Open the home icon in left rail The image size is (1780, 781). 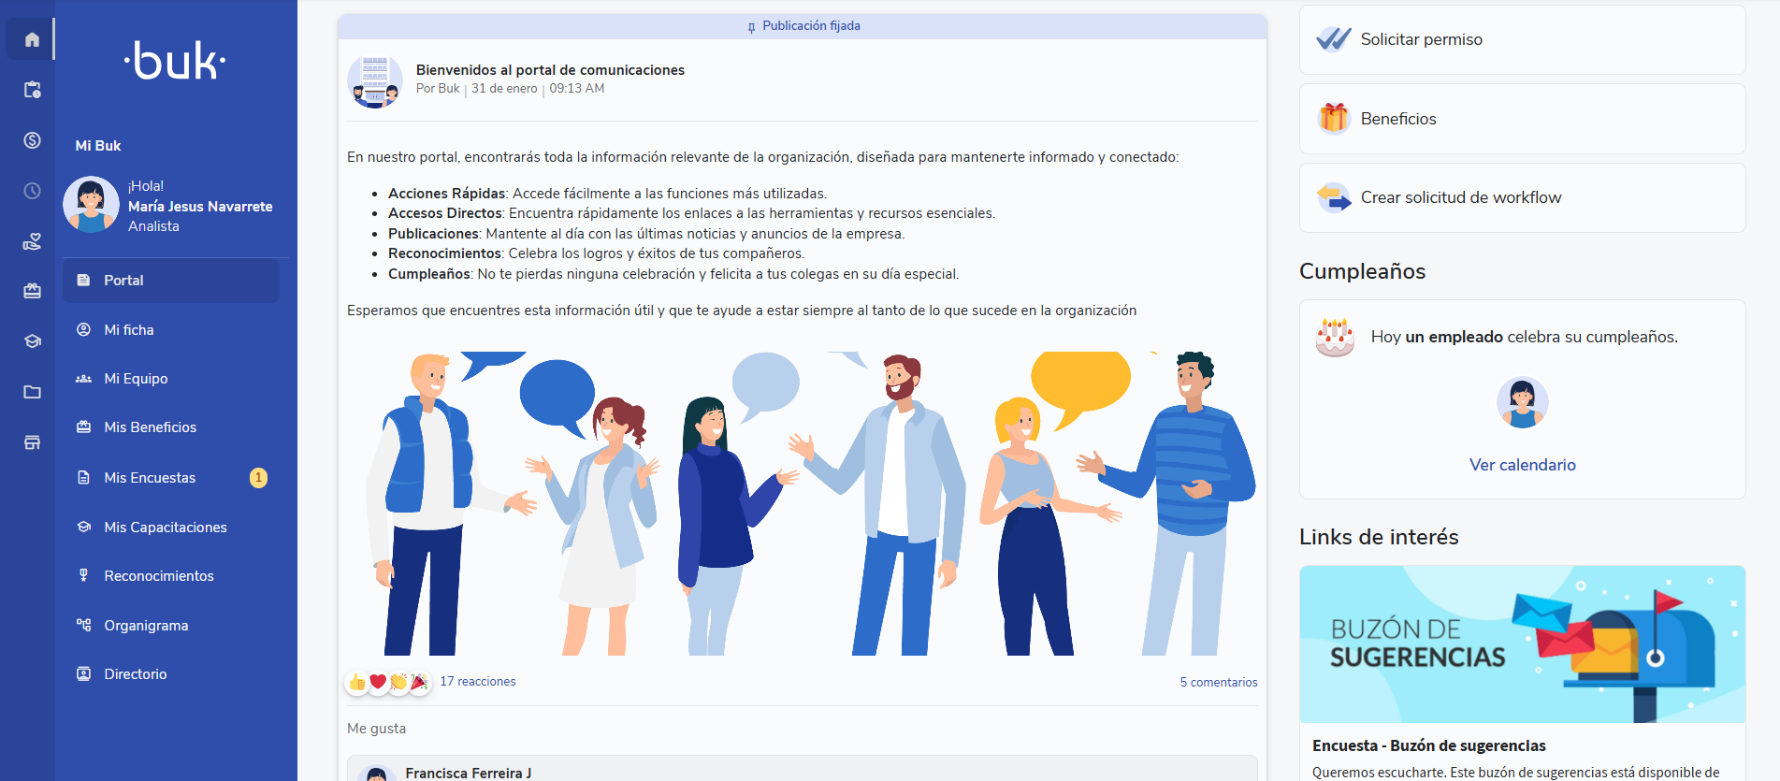32,39
